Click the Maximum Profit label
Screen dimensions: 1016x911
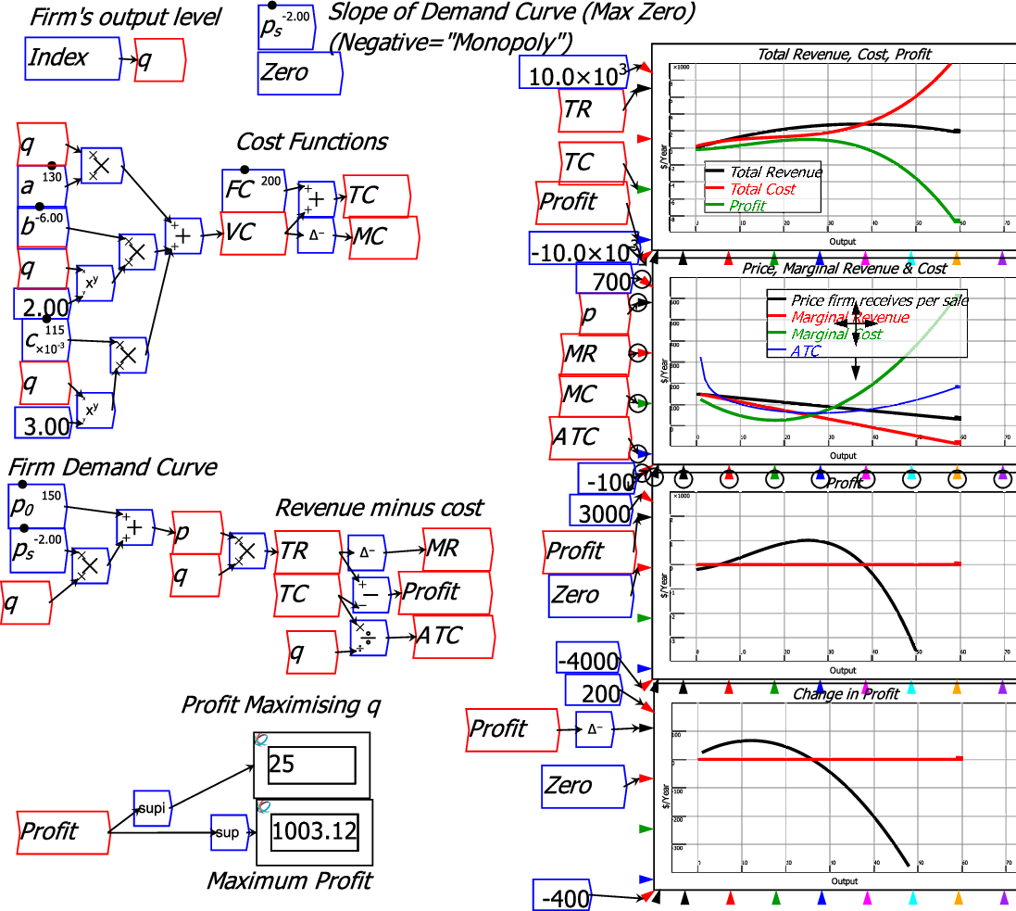click(290, 881)
